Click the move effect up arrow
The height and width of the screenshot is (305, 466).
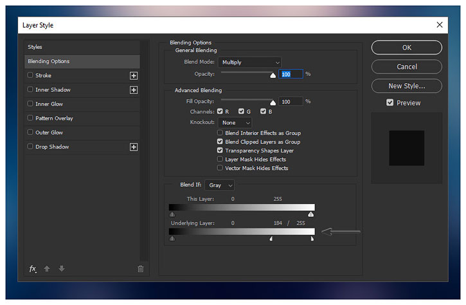(x=47, y=269)
